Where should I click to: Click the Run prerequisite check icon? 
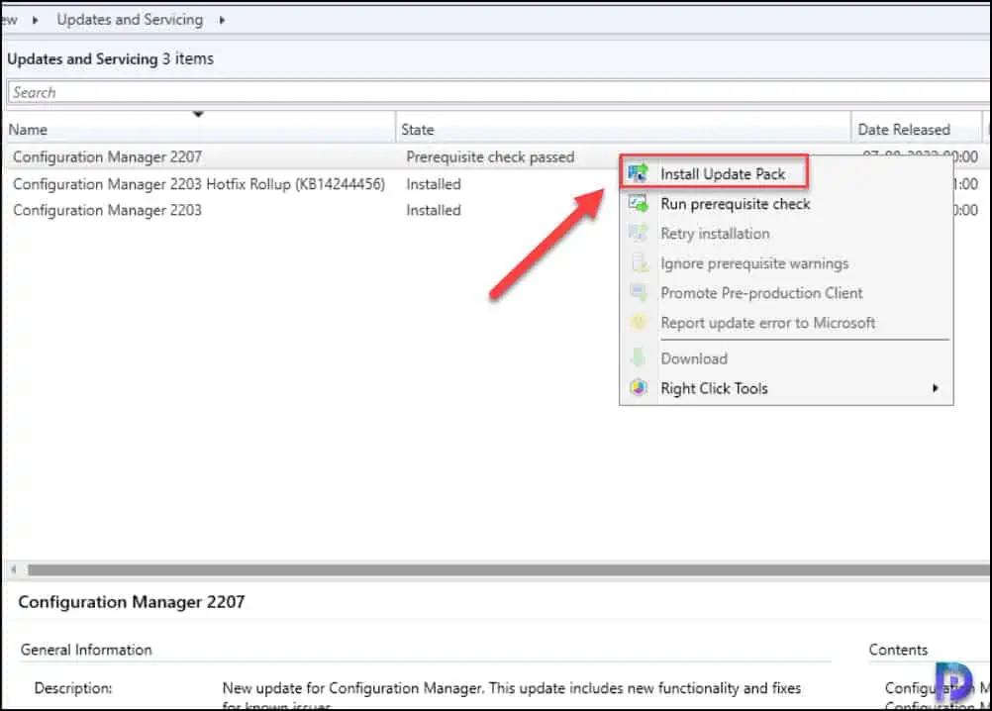click(x=638, y=203)
